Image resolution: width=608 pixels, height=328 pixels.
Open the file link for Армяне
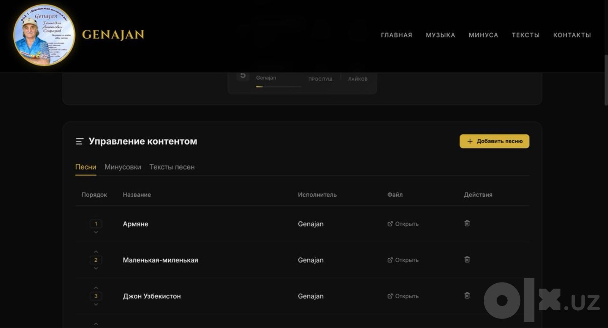pos(403,224)
